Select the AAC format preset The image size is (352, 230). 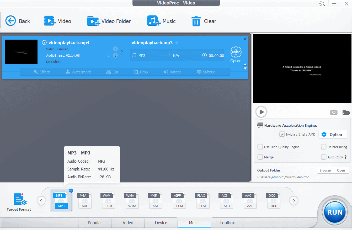click(x=250, y=201)
